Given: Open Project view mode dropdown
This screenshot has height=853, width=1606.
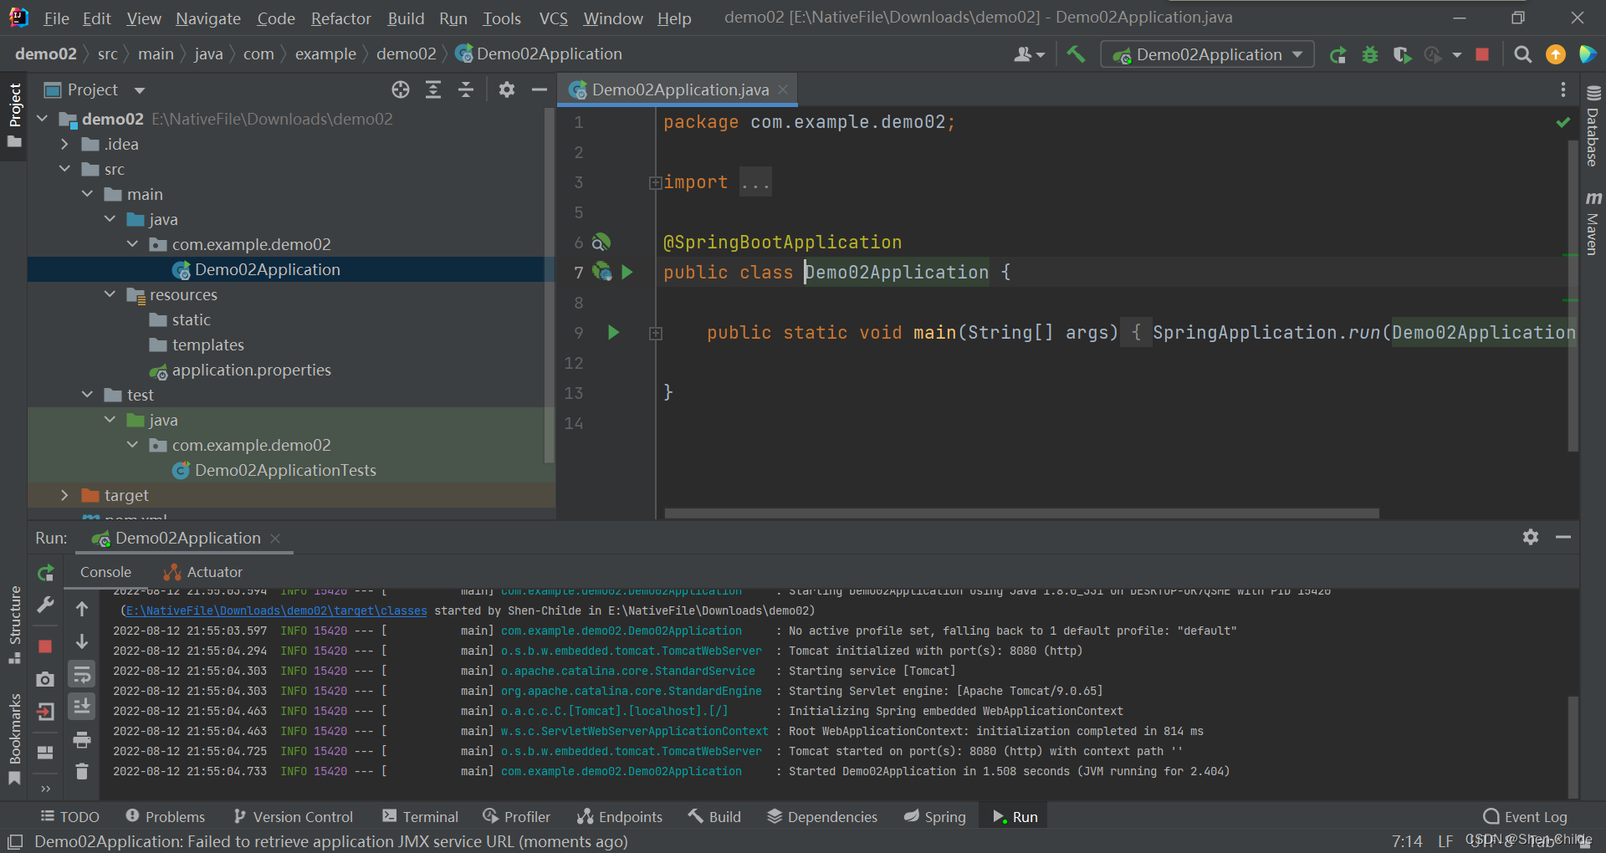Looking at the screenshot, I should click(x=140, y=89).
